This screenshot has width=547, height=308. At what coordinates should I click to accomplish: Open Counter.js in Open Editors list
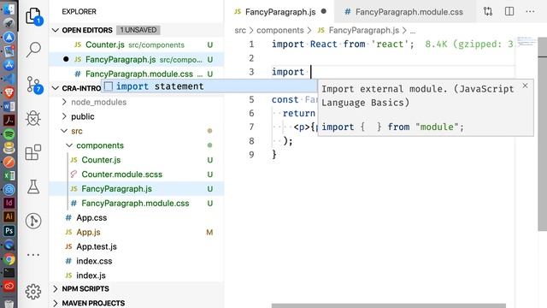[137, 44]
